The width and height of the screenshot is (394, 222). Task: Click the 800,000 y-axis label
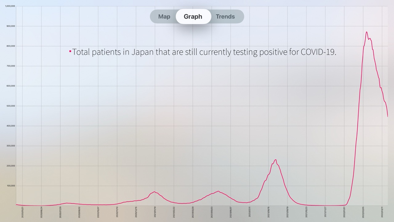click(x=11, y=46)
